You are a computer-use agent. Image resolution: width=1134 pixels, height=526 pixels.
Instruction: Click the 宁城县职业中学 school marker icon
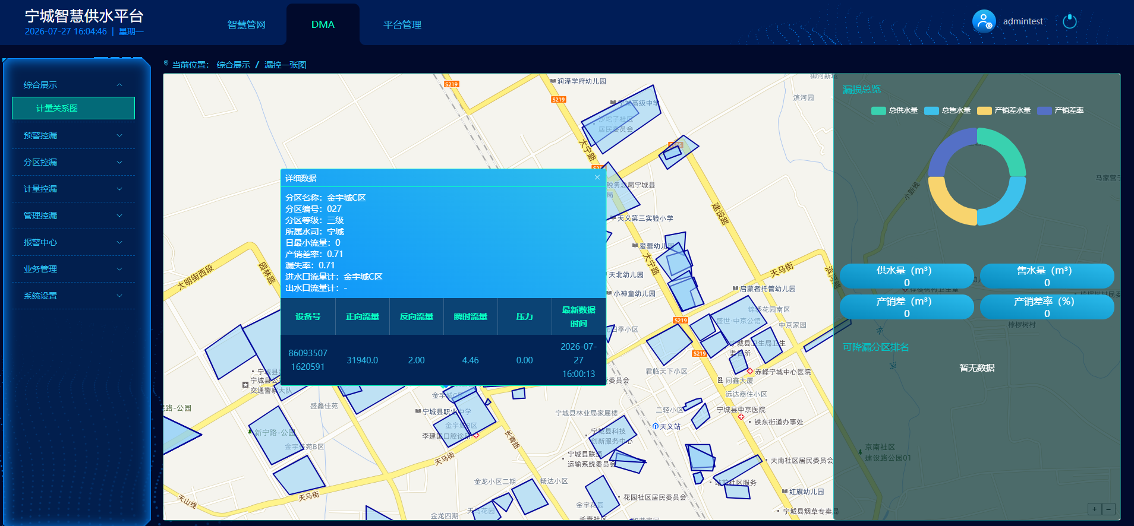click(x=418, y=411)
